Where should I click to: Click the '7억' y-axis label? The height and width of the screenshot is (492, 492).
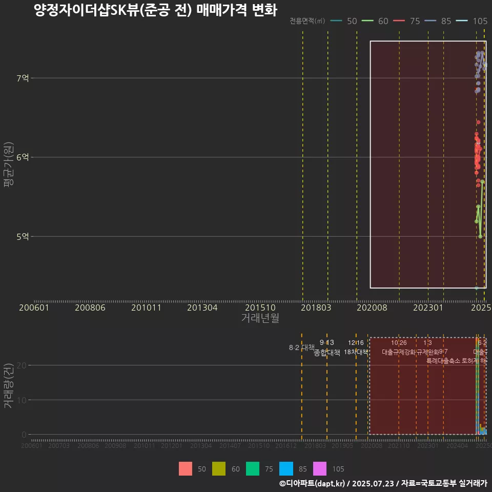click(23, 78)
